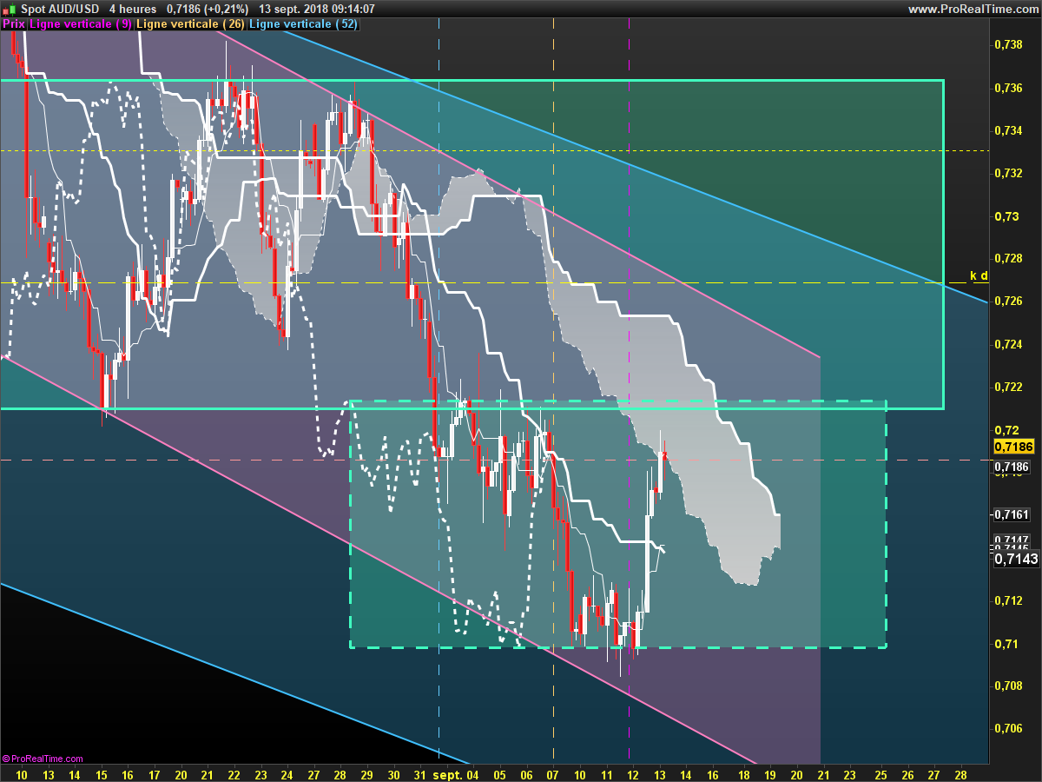Screen dimensions: 1042x782
Task: Click the 4 heures timeframe label
Action: [133, 9]
